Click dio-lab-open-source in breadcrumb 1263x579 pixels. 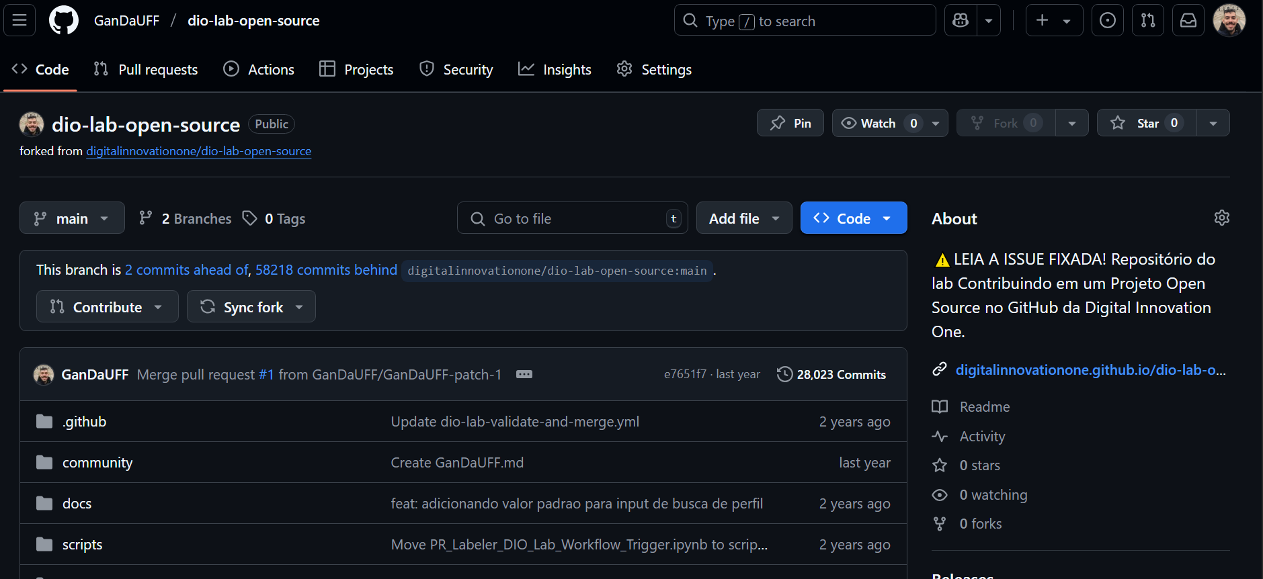pyautogui.click(x=253, y=20)
